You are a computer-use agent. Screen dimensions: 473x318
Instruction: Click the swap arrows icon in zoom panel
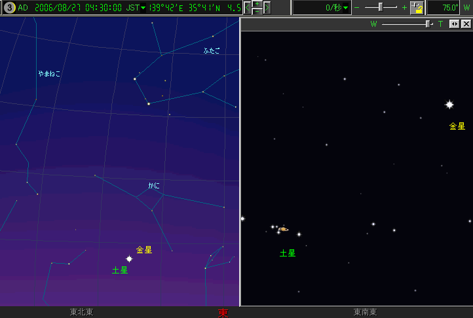tap(454, 24)
